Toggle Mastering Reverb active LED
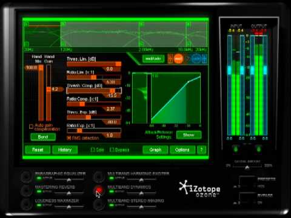This screenshot has height=218, width=291. coord(39,191)
